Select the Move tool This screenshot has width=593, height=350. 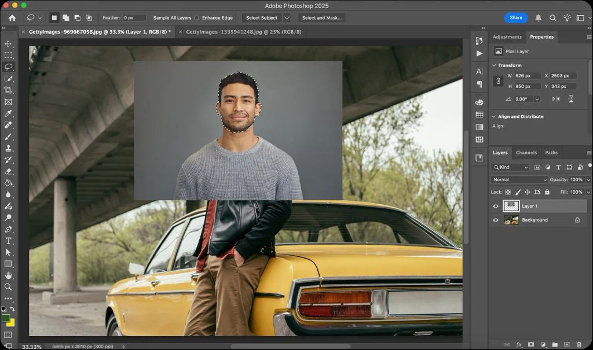coord(8,44)
